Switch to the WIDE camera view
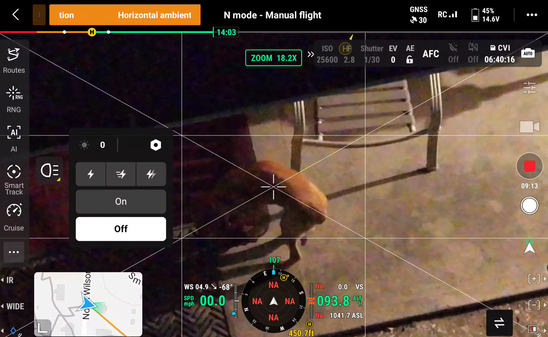This screenshot has height=337, width=548. (13, 306)
